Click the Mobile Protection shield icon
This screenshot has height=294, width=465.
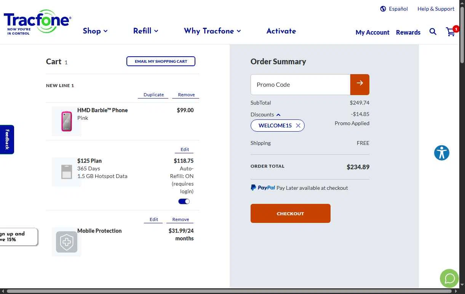67,242
